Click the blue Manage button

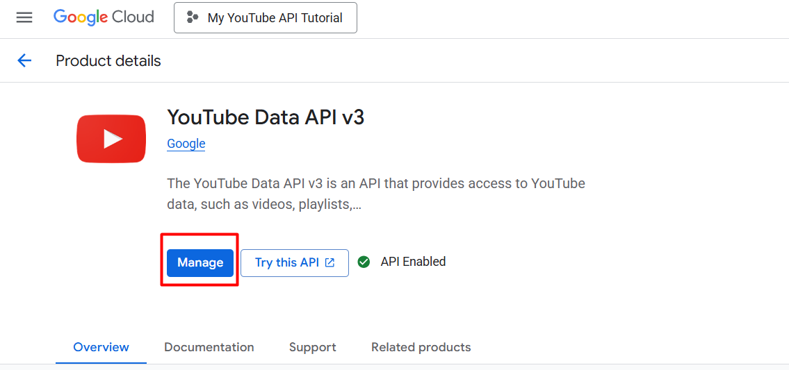pos(200,262)
